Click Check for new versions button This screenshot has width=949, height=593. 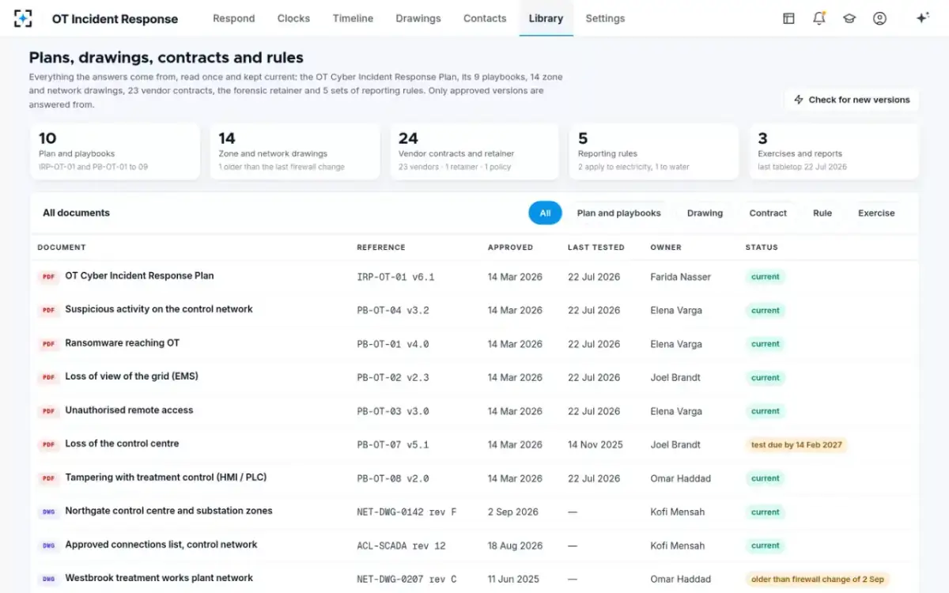tap(852, 100)
